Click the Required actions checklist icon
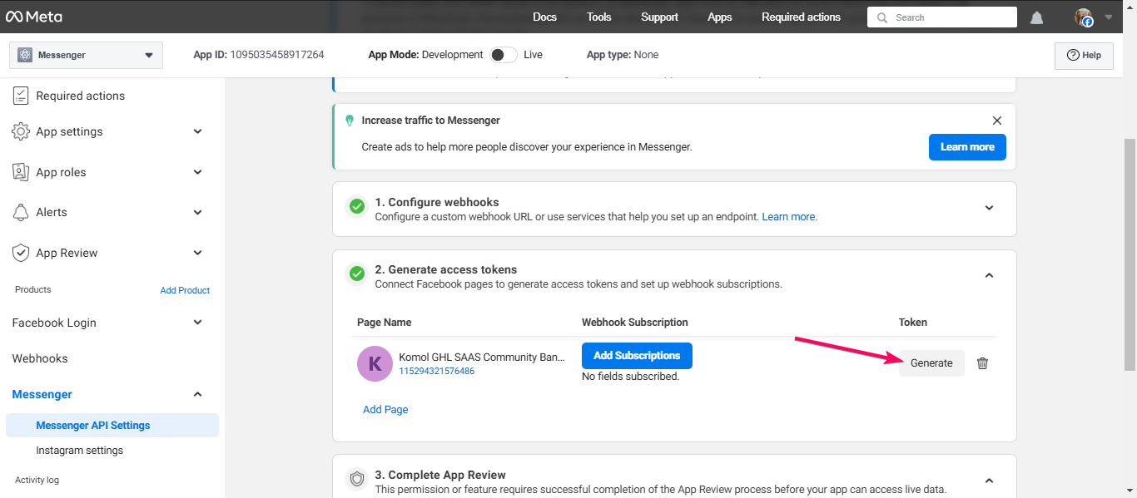 point(21,96)
